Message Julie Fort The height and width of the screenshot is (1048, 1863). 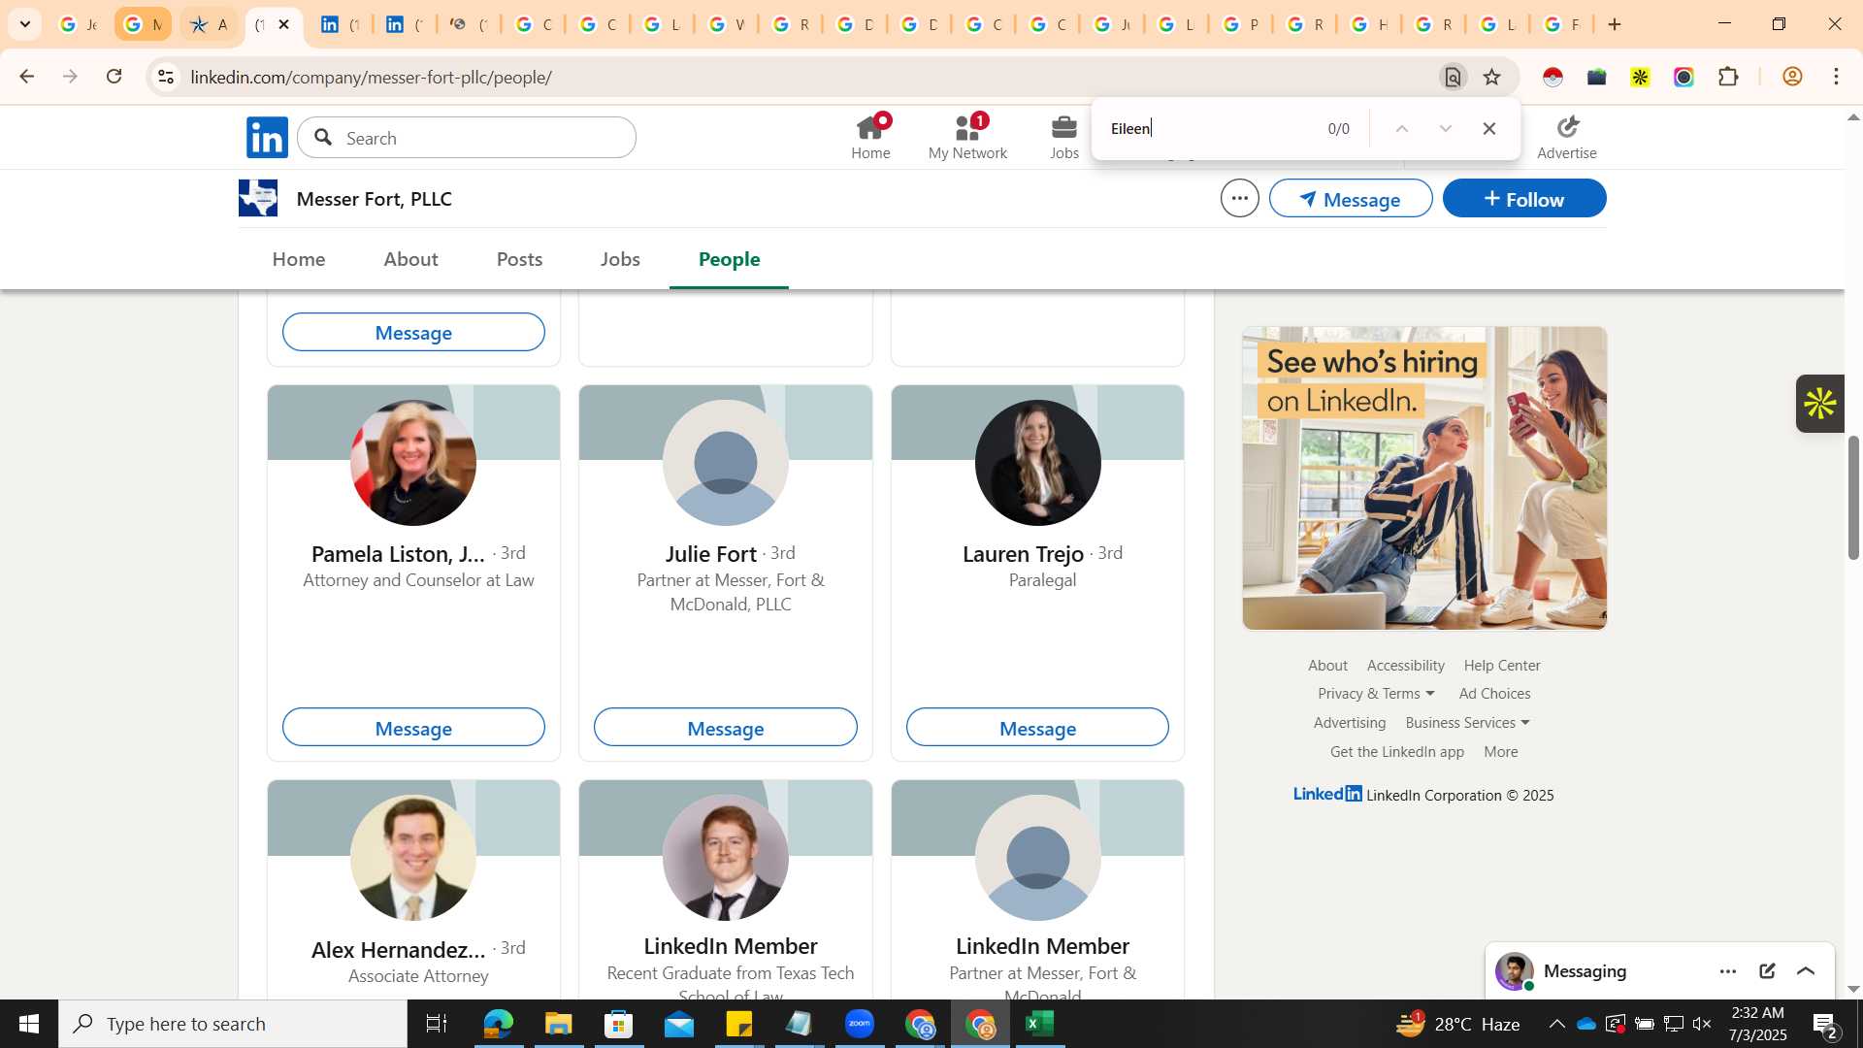[x=725, y=728]
